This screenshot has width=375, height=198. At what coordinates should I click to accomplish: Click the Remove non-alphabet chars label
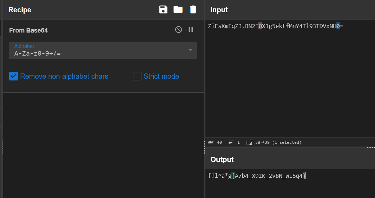pos(64,76)
